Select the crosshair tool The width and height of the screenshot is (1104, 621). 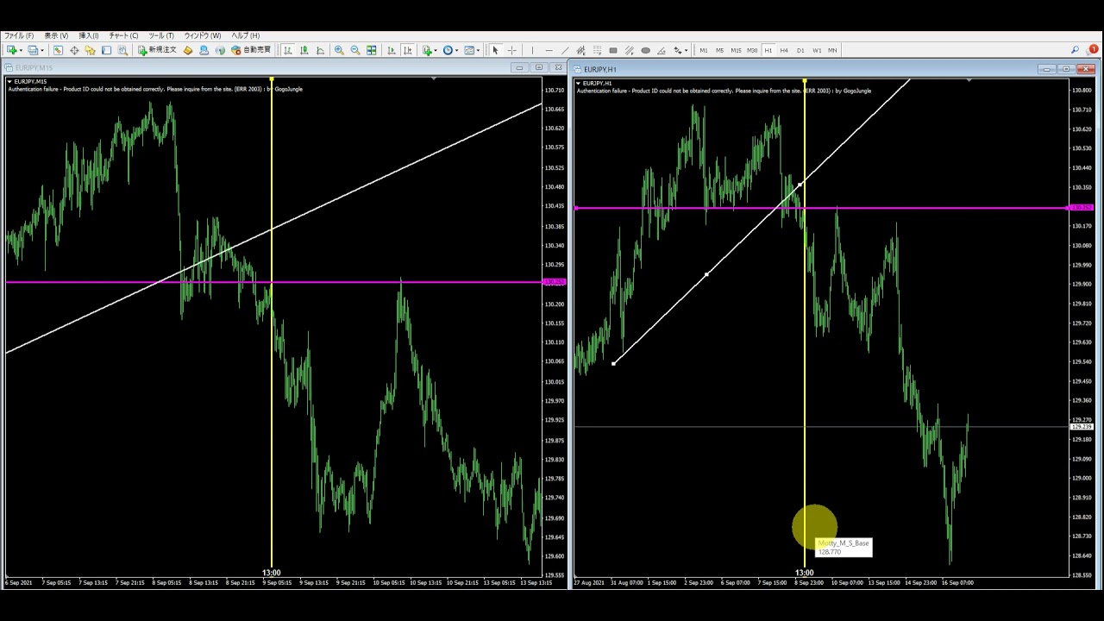point(511,50)
